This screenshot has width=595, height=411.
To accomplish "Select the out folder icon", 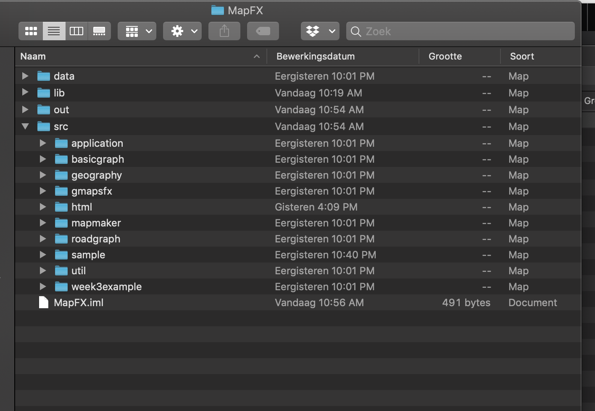I will 44,109.
